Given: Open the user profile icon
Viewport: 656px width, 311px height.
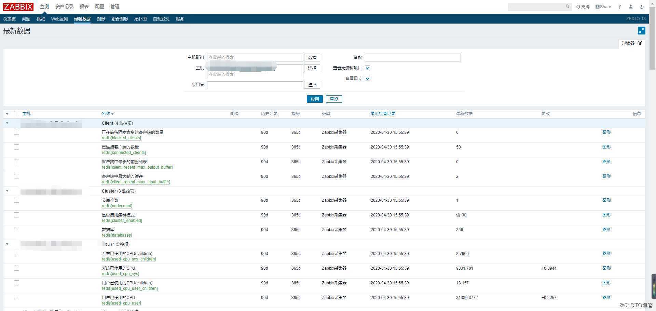Looking at the screenshot, I should point(631,6).
